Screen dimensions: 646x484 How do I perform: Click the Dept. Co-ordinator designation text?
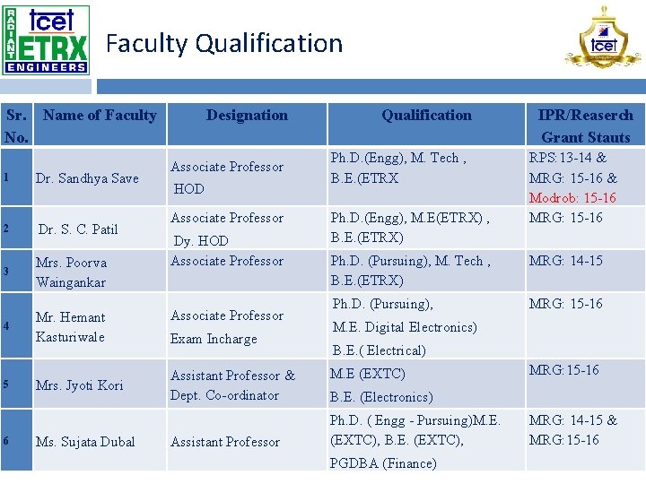(224, 395)
